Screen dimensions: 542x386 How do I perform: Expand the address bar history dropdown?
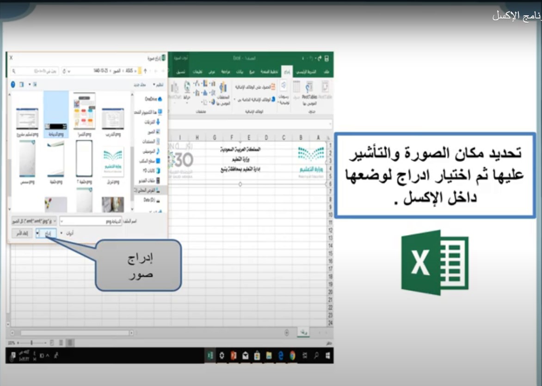(69, 71)
